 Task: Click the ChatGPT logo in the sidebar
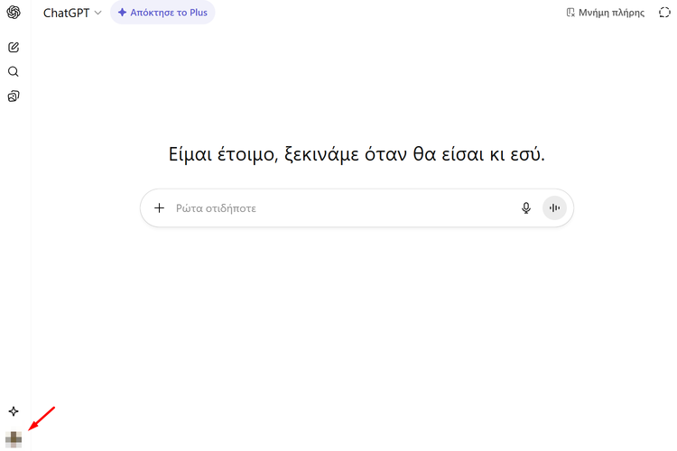point(14,13)
